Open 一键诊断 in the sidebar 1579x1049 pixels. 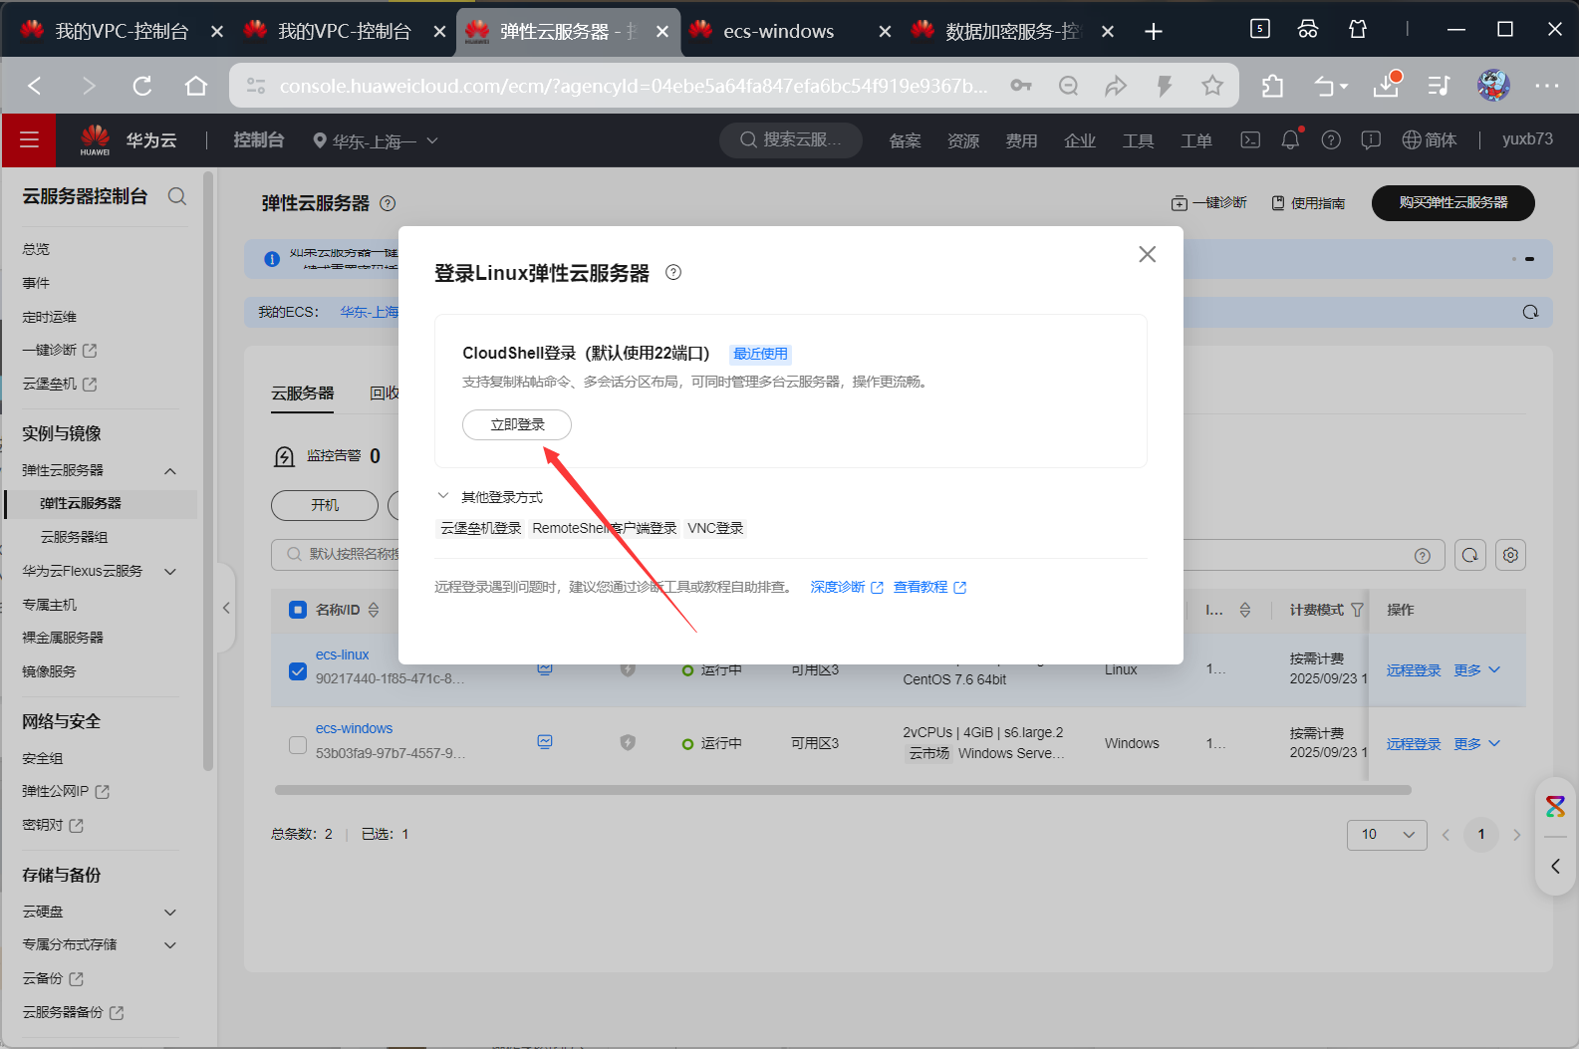pyautogui.click(x=59, y=350)
